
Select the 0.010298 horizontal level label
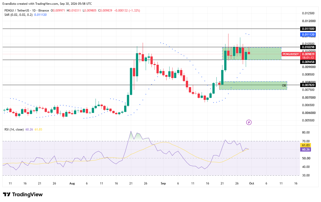(x=308, y=47)
